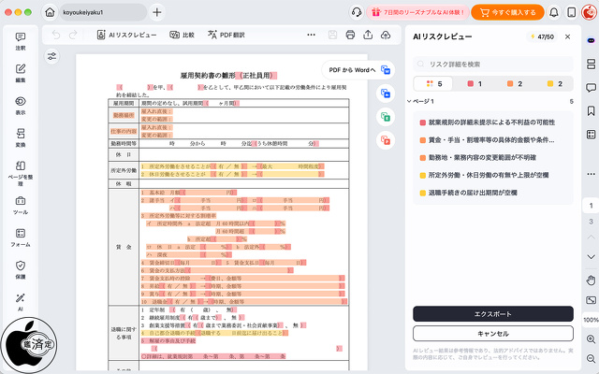Select 勤務地・業務内容の変更範囲 risk item

coord(493,157)
